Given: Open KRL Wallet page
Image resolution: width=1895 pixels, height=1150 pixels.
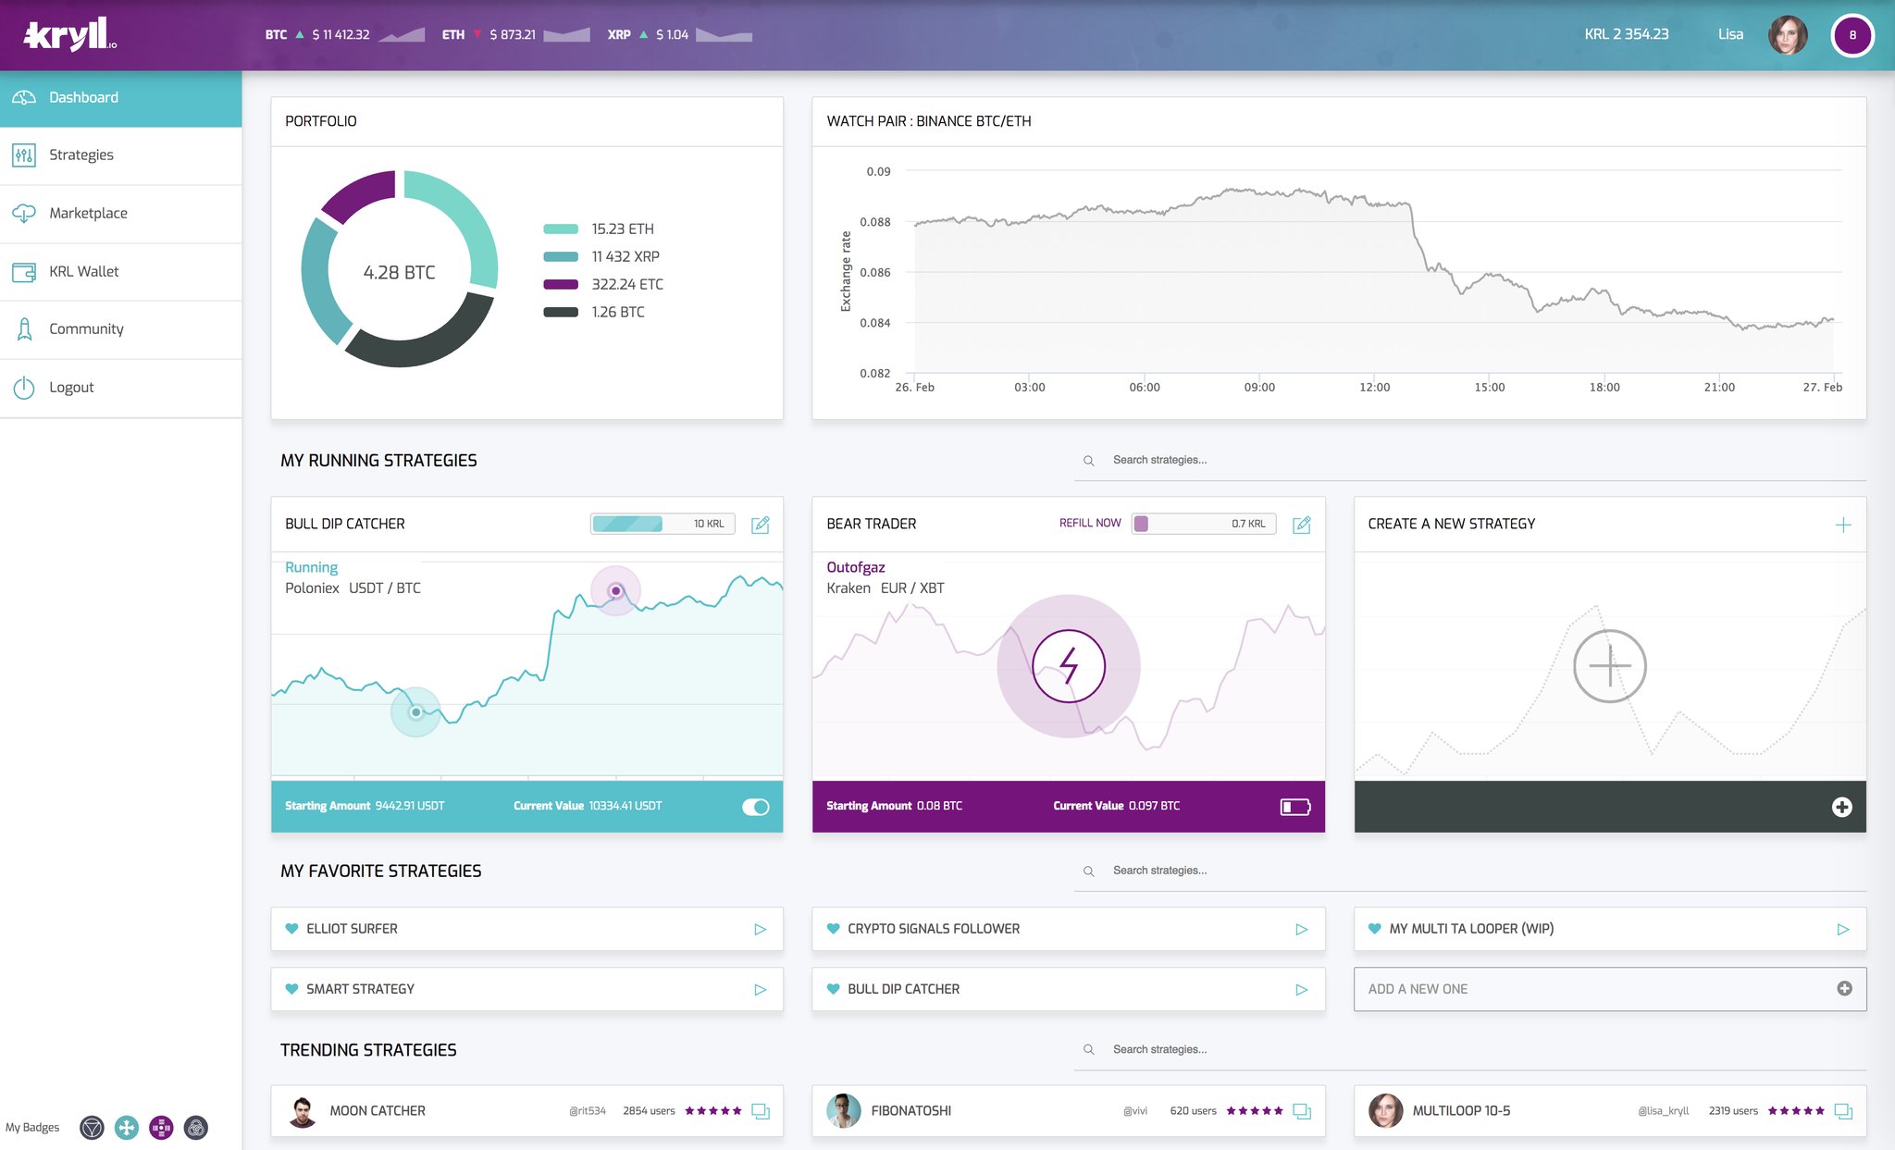Looking at the screenshot, I should (x=120, y=271).
